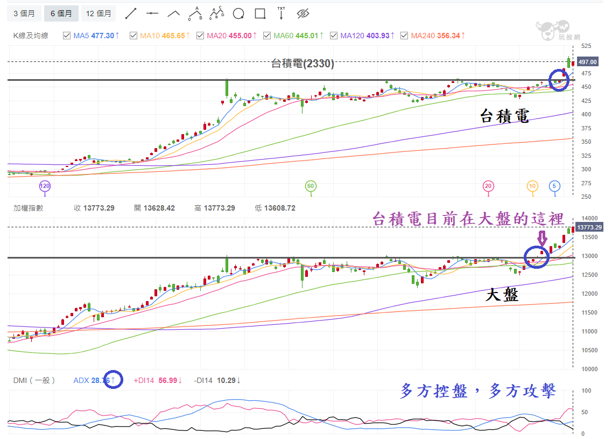Click the 高 13773.29 high value
This screenshot has height=439, width=612.
215,208
